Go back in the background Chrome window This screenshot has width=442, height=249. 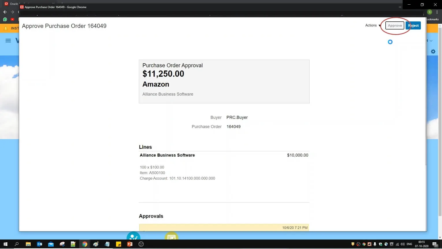[x=5, y=12]
